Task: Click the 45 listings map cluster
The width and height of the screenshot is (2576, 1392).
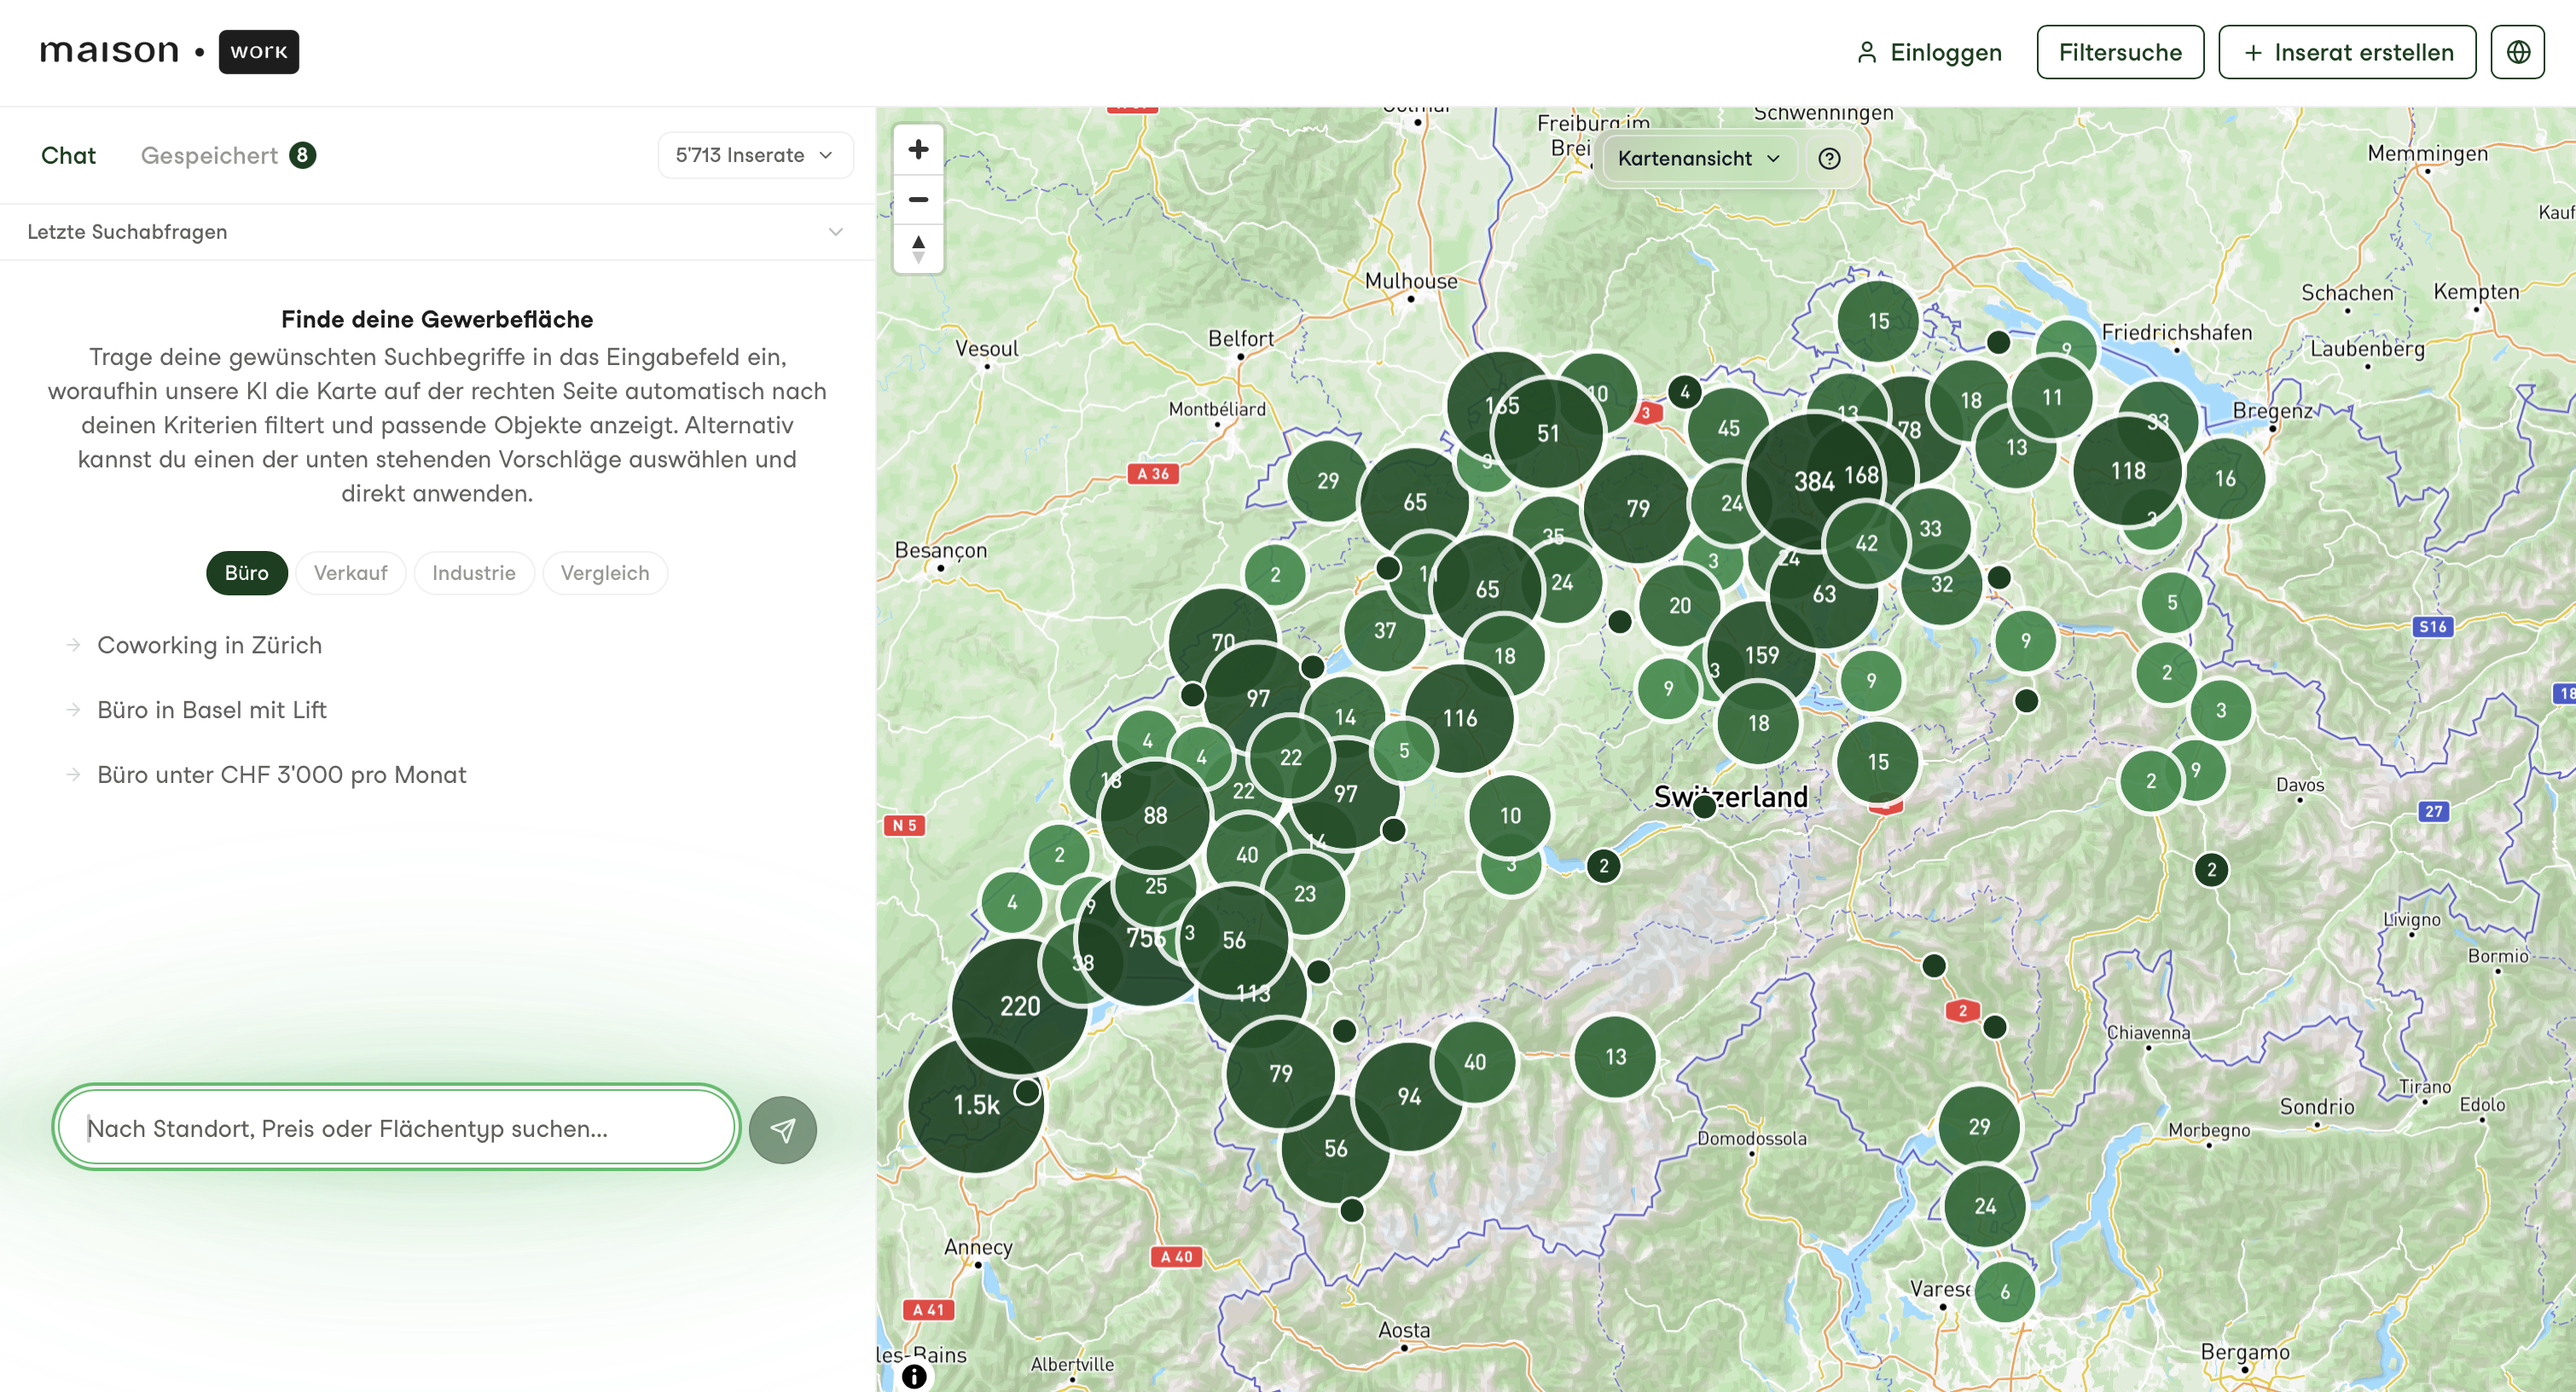Action: pyautogui.click(x=1728, y=428)
